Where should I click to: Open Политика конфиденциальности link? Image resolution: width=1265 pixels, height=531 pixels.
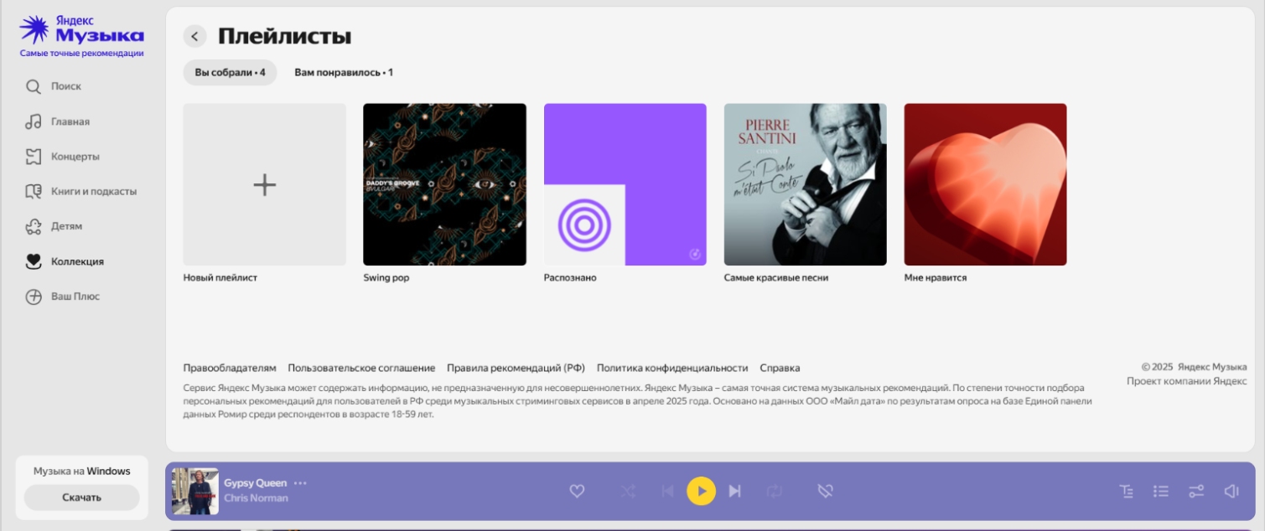point(672,368)
